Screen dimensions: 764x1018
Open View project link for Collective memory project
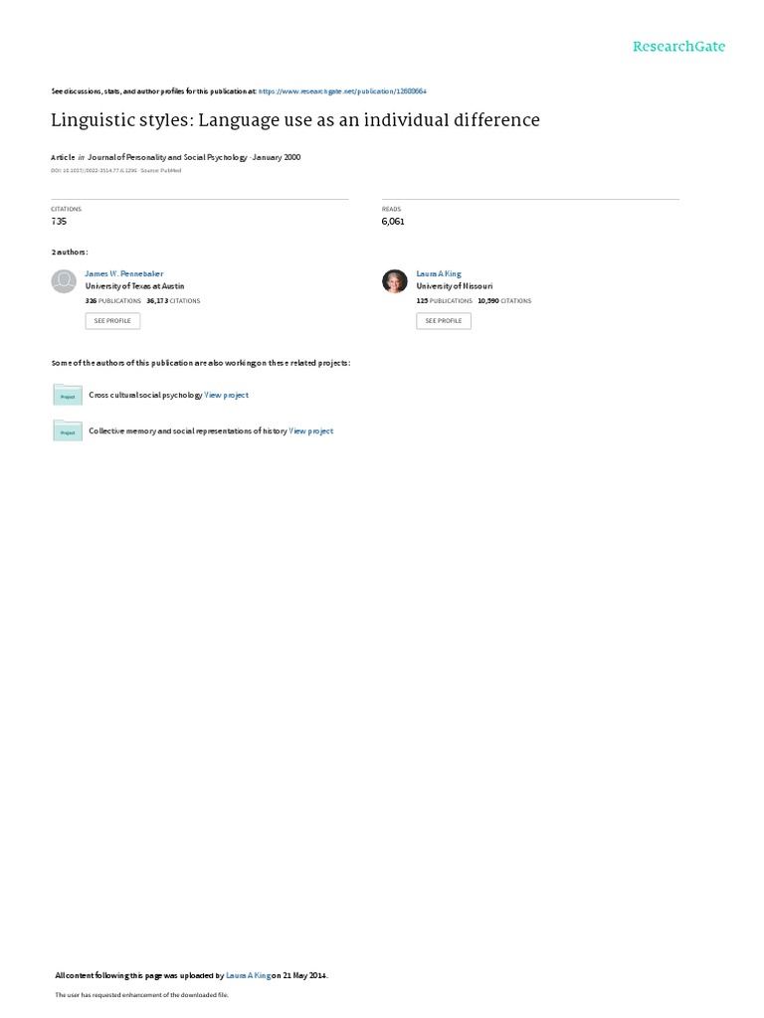pos(311,431)
